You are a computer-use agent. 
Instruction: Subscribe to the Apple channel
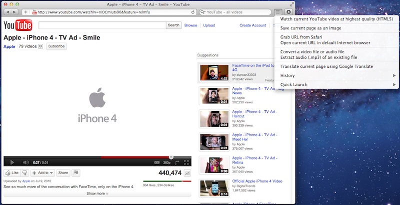click(x=56, y=46)
